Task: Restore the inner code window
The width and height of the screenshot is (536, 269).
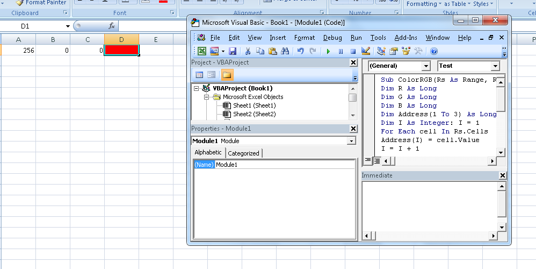Action: (x=491, y=38)
